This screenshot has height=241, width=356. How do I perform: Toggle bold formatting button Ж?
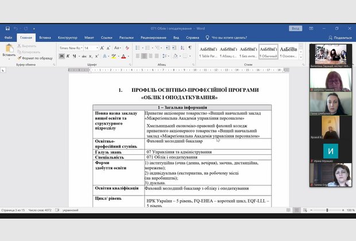pyautogui.click(x=61, y=57)
